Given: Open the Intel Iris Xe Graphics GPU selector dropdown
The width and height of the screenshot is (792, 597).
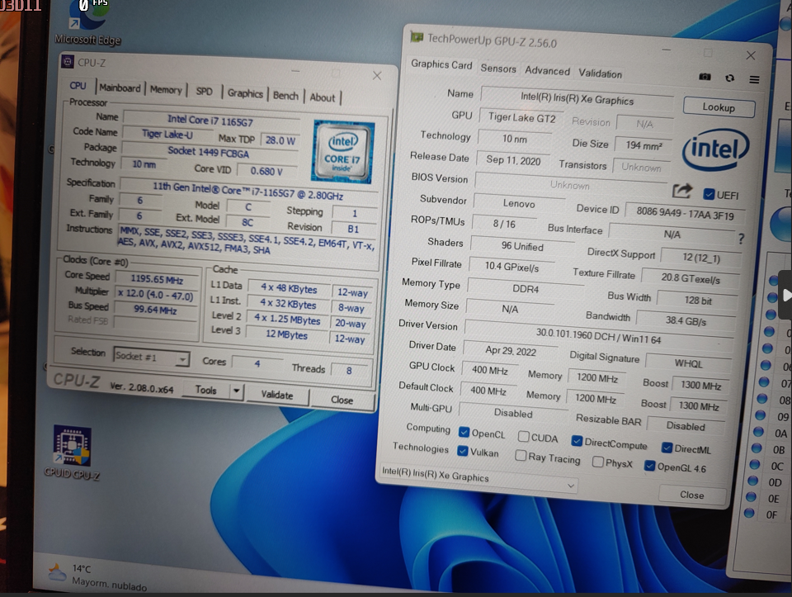Looking at the screenshot, I should [x=478, y=479].
